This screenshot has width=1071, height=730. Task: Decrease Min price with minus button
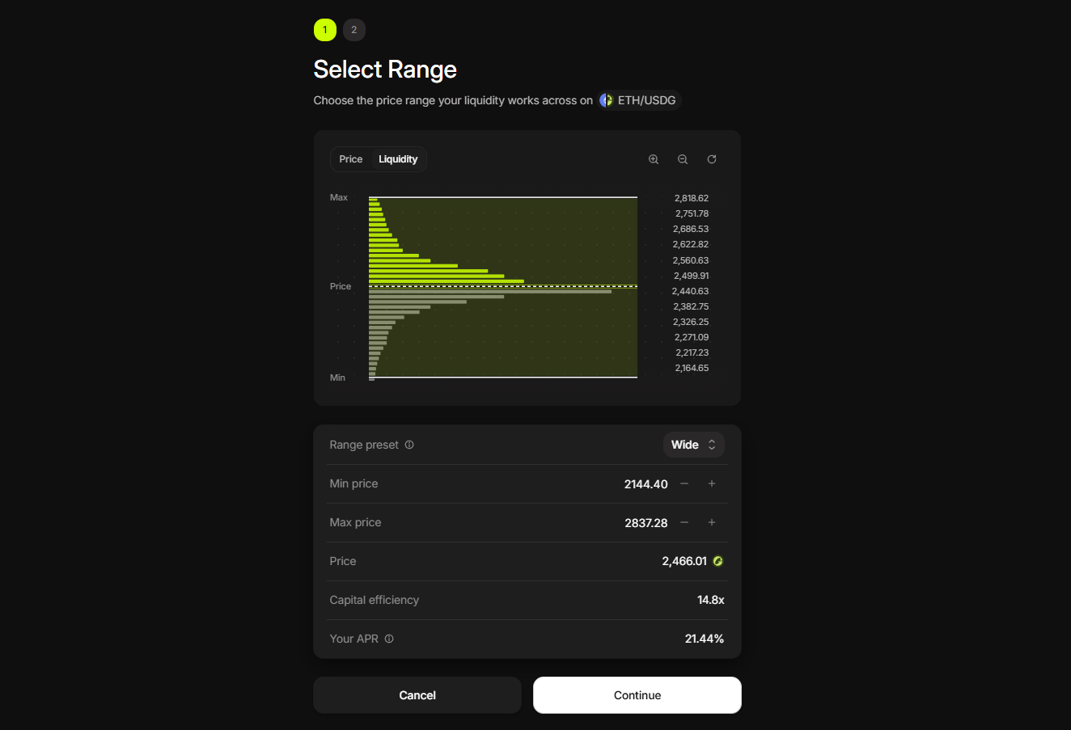(684, 483)
